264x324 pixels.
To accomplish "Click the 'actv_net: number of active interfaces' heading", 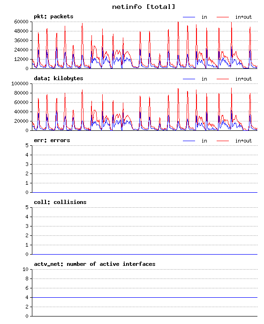I will coord(95,264).
